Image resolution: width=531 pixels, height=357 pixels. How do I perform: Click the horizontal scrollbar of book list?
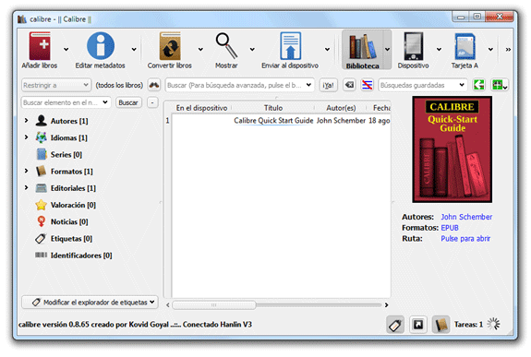pyautogui.click(x=277, y=305)
